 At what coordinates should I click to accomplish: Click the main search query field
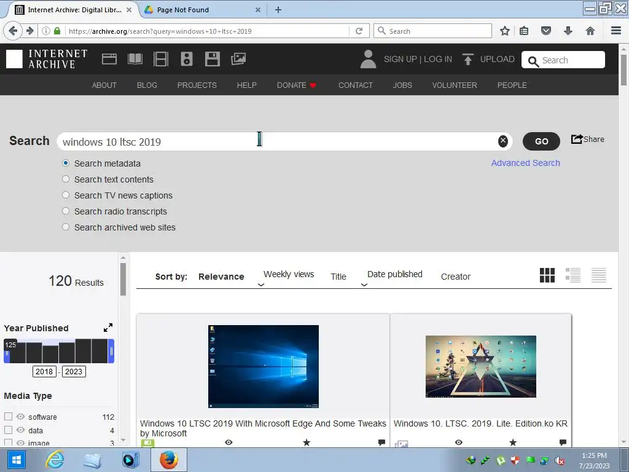click(278, 141)
